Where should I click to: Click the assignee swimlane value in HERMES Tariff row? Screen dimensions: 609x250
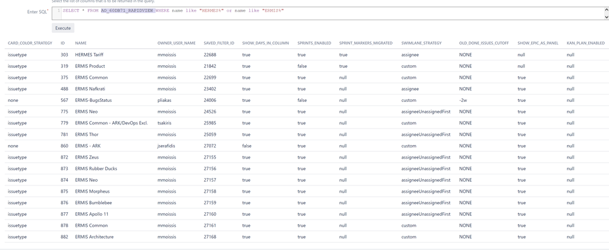(410, 55)
